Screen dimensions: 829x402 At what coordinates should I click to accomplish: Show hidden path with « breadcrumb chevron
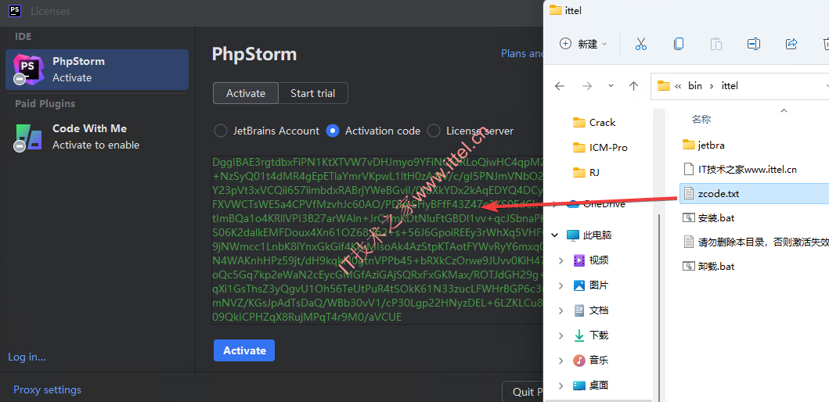678,85
